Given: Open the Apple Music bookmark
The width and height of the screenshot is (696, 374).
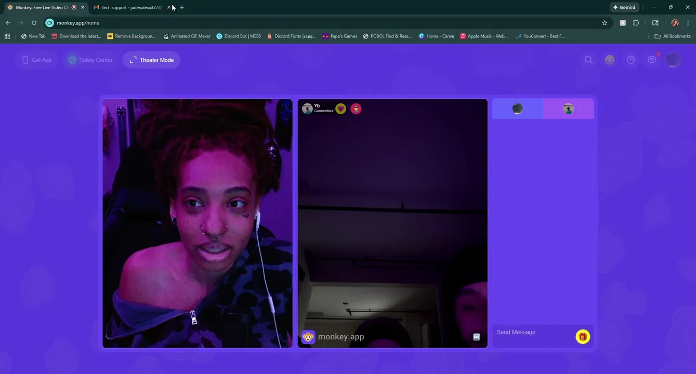Looking at the screenshot, I should click(484, 36).
